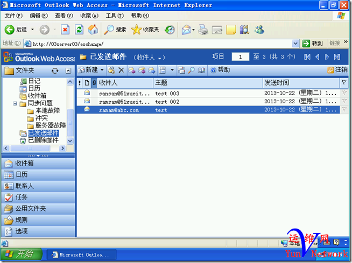Open 文件 menu
This screenshot has width=352, height=263.
(x=13, y=16)
